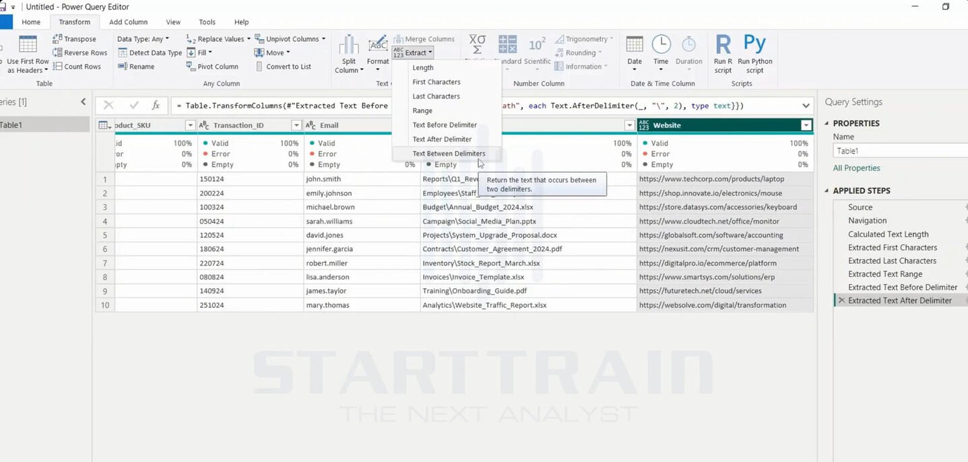Screen dimensions: 968x462
Task: Open the Move dropdown
Action: 272,53
